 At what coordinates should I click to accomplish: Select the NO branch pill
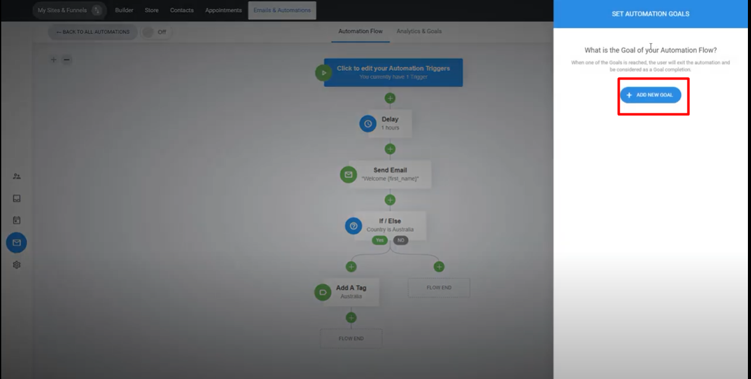(x=401, y=240)
